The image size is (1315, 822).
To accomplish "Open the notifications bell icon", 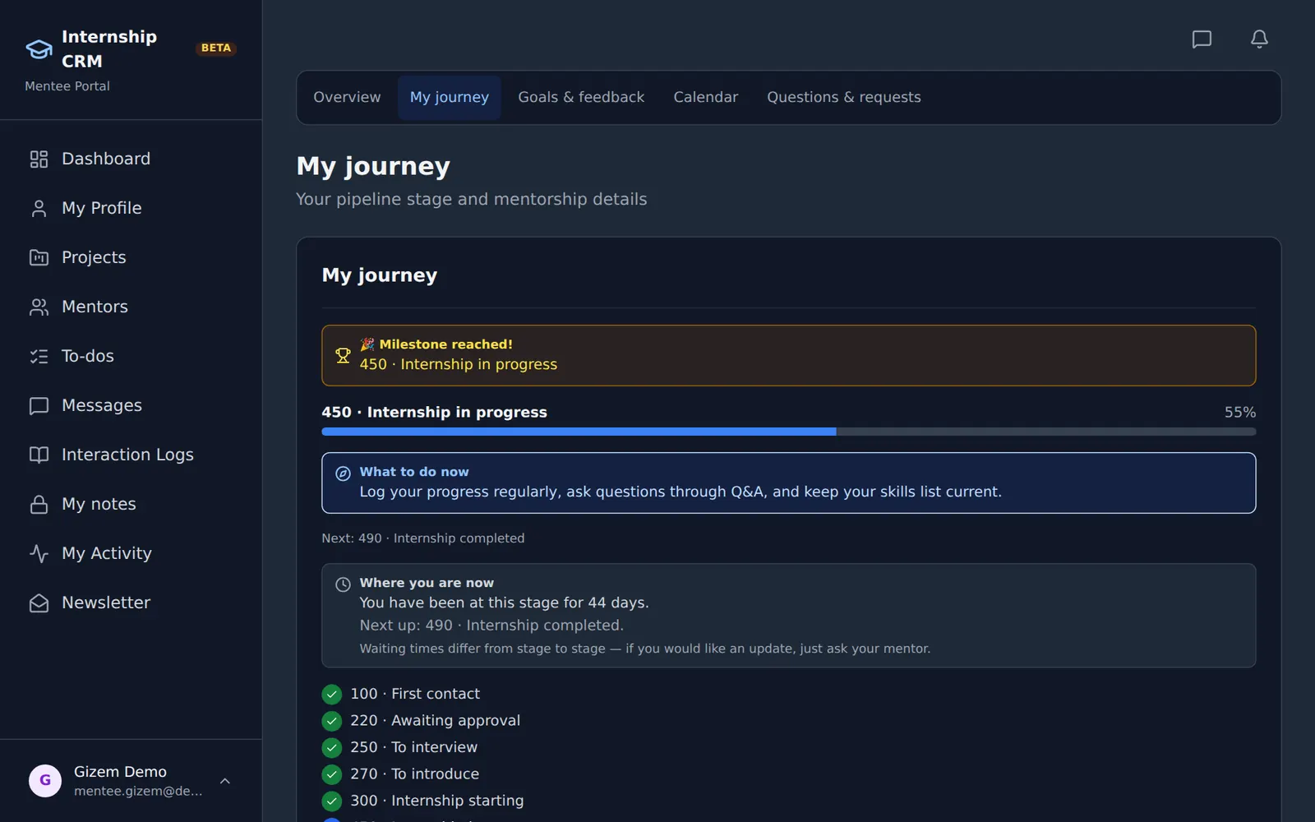I will tap(1259, 39).
